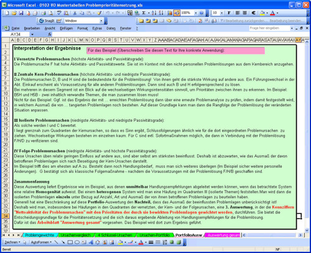This screenshot has width=311, height=253.
Task: Open the Datei menu
Action: pyautogui.click(x=16, y=29)
